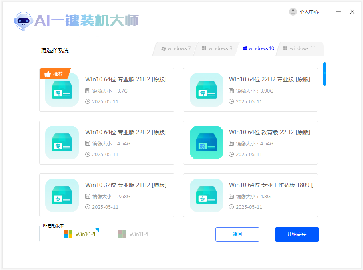Select the Win10 32位 专业版 21H2 box icon

pyautogui.click(x=62, y=195)
